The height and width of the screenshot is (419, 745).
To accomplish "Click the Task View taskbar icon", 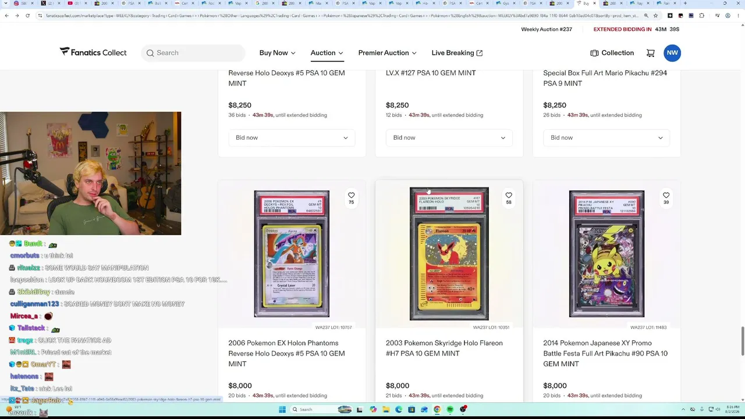I will [x=360, y=410].
